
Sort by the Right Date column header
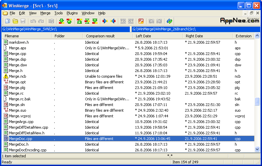click(x=208, y=36)
